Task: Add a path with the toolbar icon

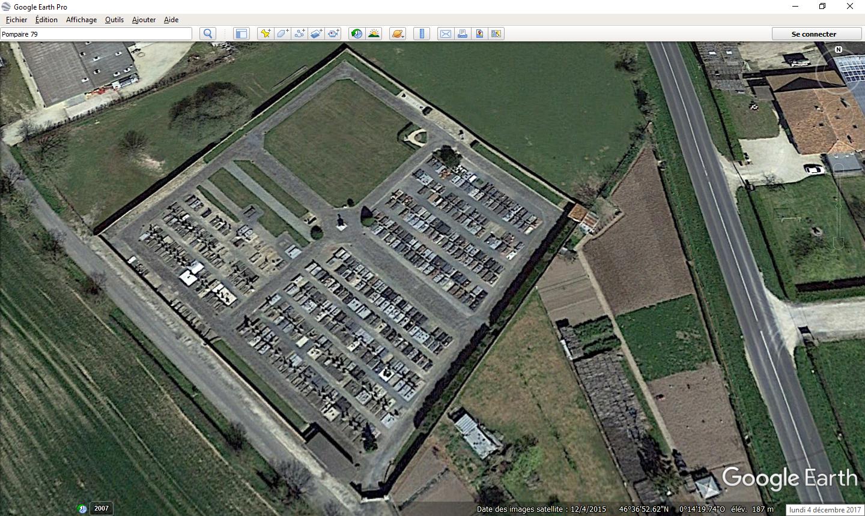Action: point(299,34)
